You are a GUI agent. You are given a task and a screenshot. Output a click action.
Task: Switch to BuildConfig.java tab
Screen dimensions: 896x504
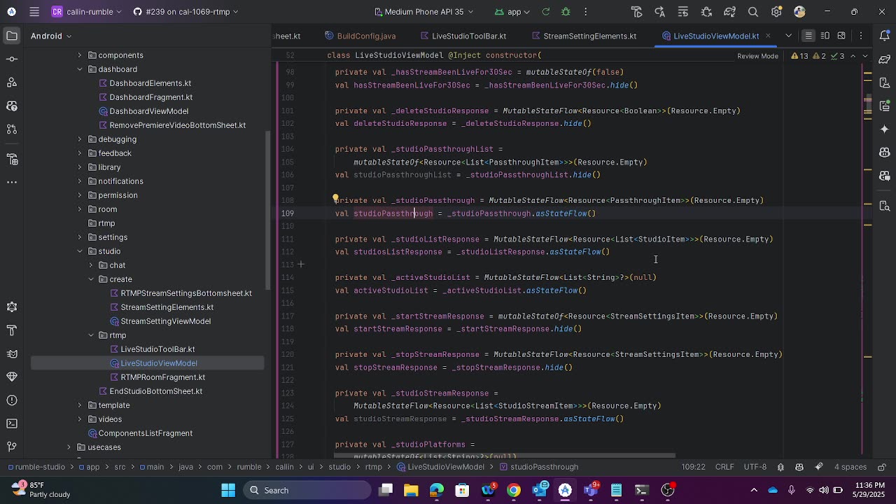coord(360,36)
